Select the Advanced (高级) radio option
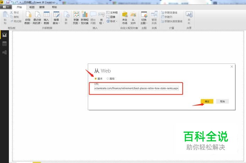 108,79
